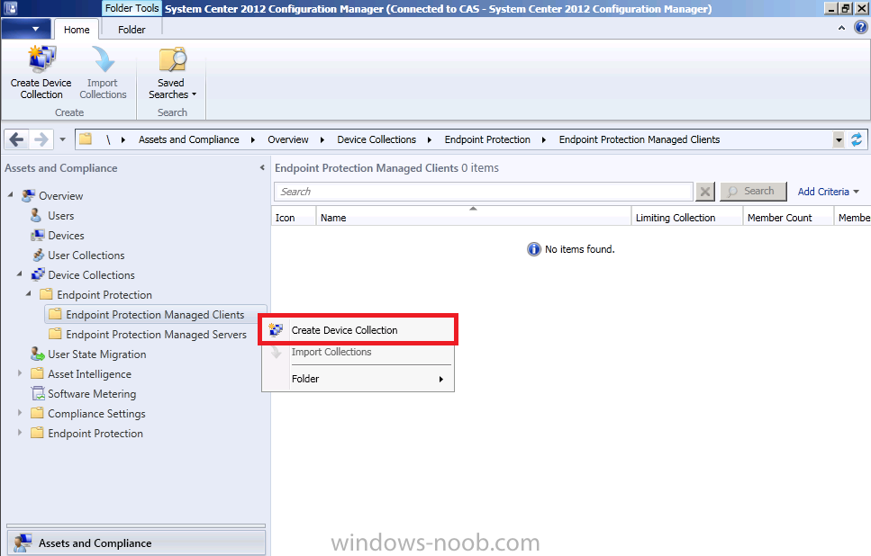Click the Import Collections ribbon icon
This screenshot has height=556, width=871.
103,59
